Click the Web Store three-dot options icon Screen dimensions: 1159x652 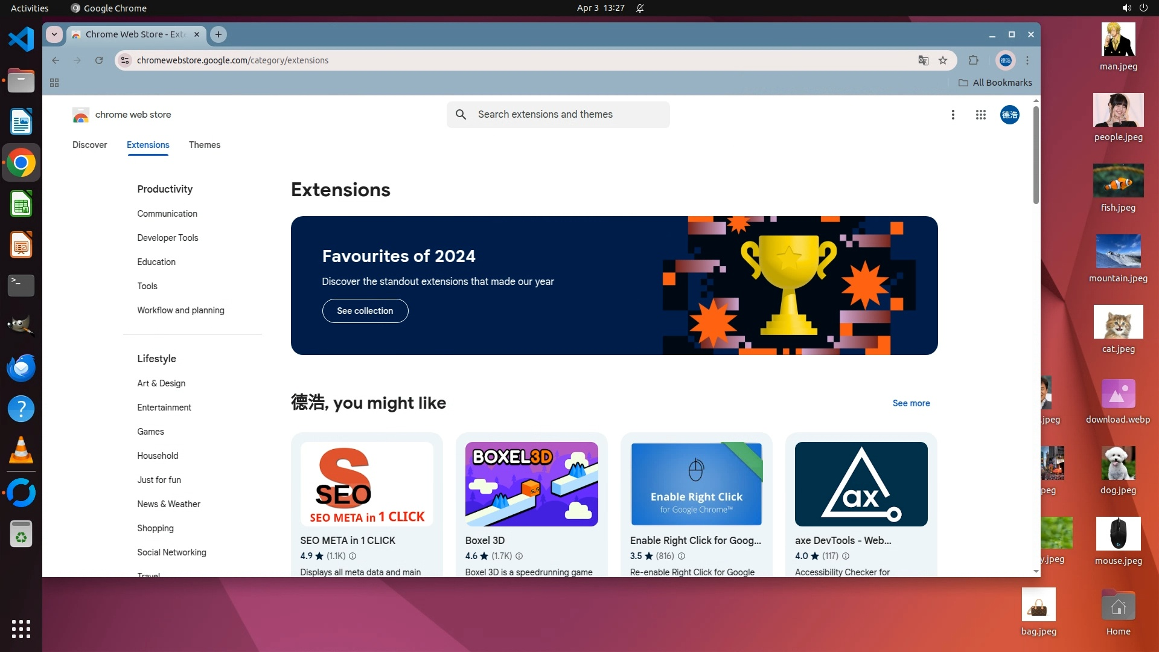click(953, 115)
